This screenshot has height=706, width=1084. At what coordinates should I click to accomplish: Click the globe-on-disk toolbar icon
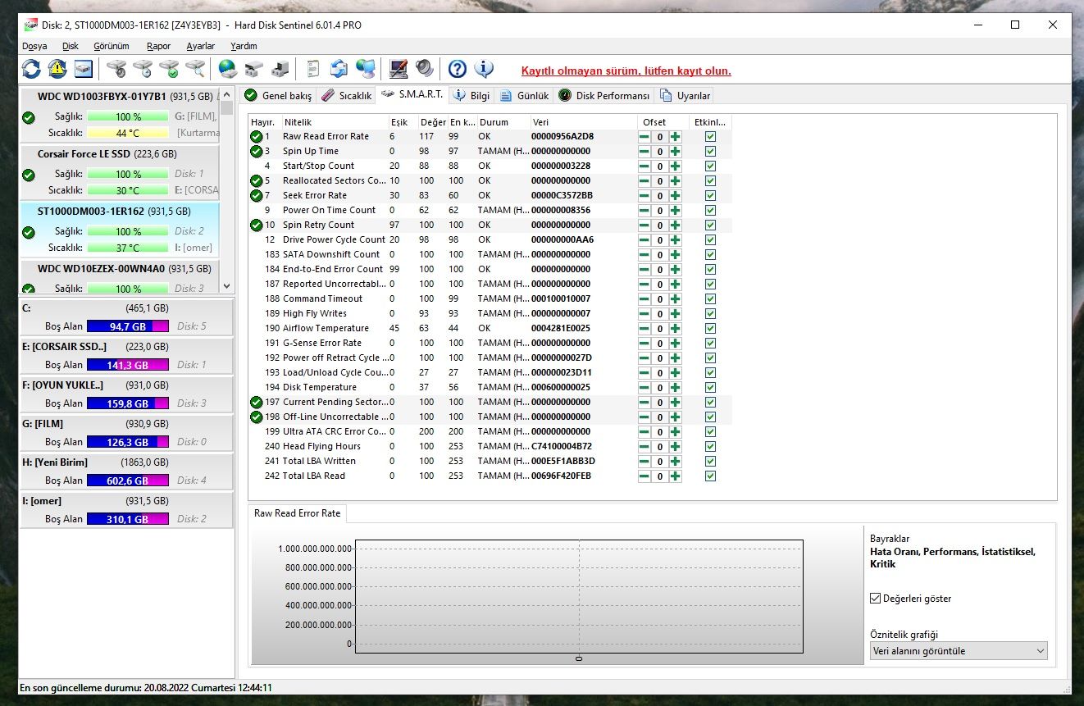(227, 69)
